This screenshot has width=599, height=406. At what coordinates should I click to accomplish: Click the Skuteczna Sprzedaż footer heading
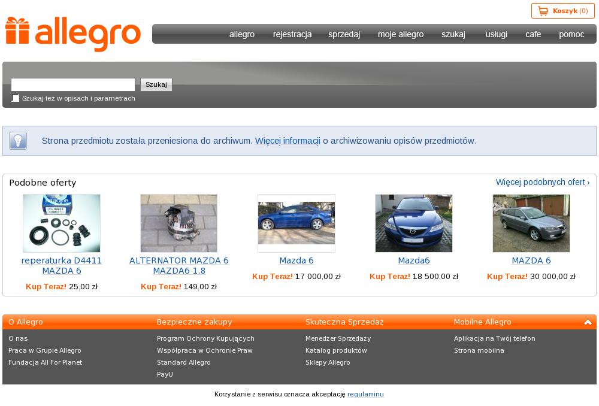344,322
